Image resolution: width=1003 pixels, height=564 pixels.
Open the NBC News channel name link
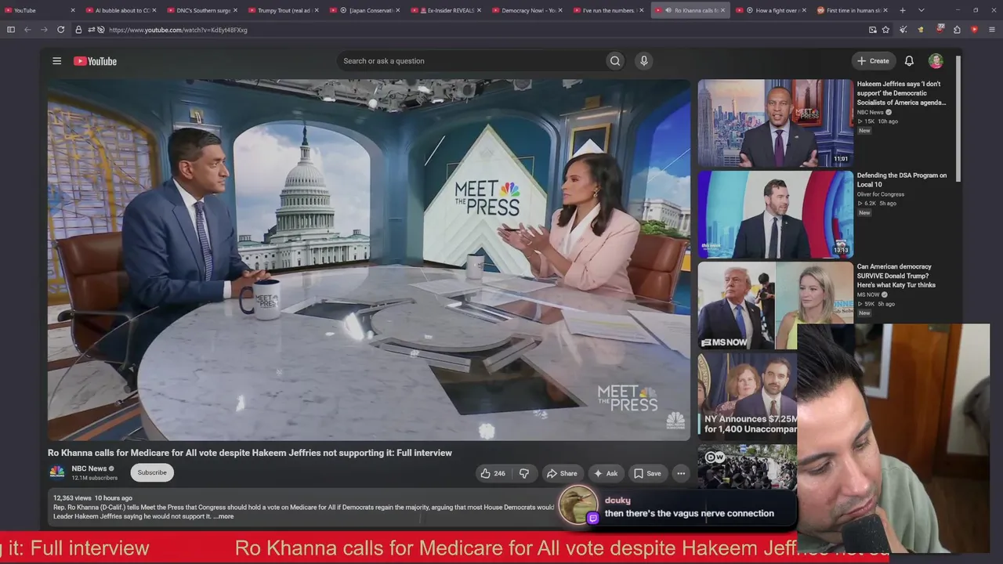coord(89,468)
